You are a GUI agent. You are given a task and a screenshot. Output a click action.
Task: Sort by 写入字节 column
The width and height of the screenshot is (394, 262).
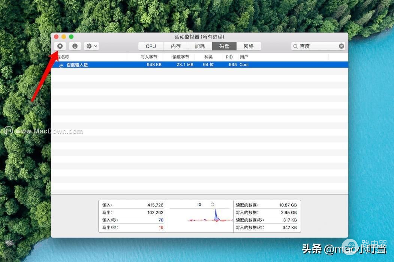[x=149, y=57]
